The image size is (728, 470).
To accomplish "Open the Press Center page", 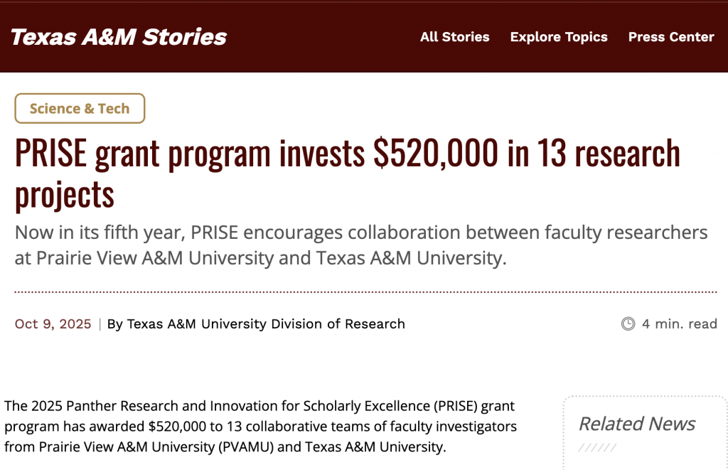I will (670, 37).
